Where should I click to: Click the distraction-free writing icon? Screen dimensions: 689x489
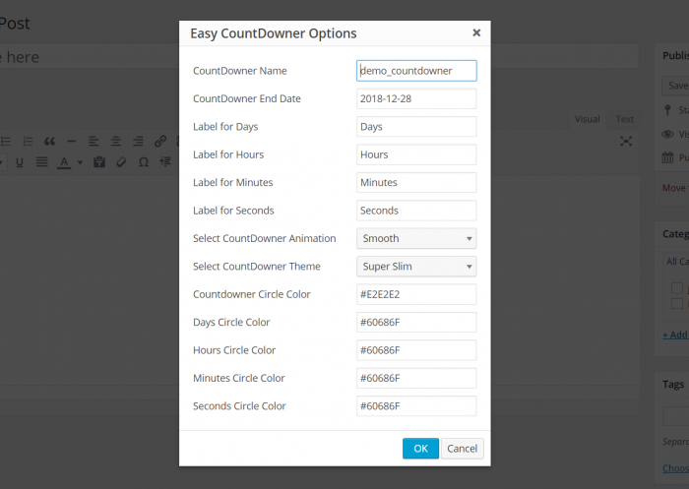pyautogui.click(x=626, y=142)
